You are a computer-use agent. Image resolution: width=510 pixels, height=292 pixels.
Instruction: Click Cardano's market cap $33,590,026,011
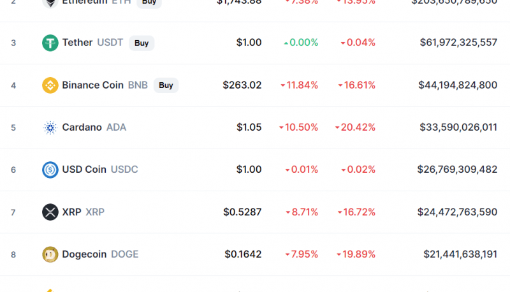pyautogui.click(x=458, y=127)
